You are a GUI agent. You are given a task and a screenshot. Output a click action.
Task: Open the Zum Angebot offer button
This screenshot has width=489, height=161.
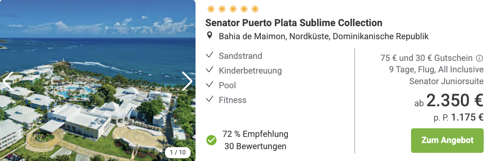(447, 141)
